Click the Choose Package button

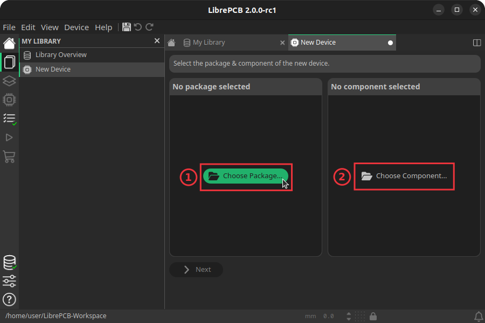tap(245, 175)
